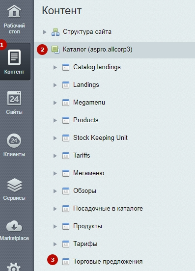Open the Торговые предложения item

click(x=108, y=262)
